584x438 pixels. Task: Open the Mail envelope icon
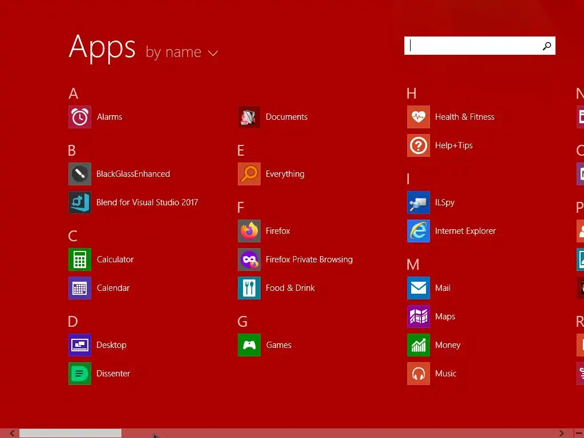[419, 288]
